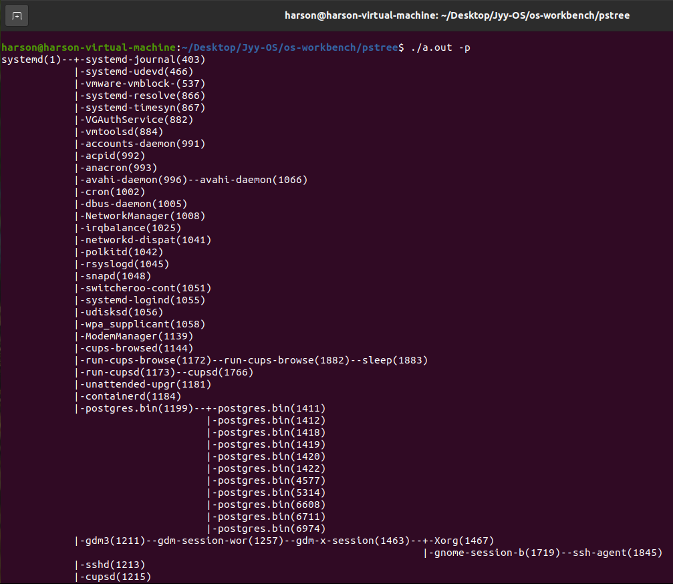This screenshot has width=673, height=584.
Task: Open a new terminal tab with the new-tab icon
Action: click(x=17, y=16)
